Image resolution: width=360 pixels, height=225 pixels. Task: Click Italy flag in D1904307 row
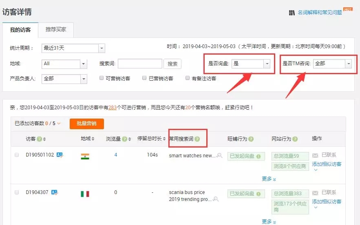pyautogui.click(x=85, y=194)
